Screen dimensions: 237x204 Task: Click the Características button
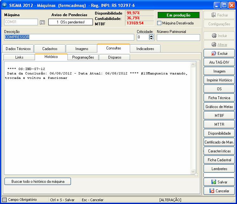pos(219,151)
